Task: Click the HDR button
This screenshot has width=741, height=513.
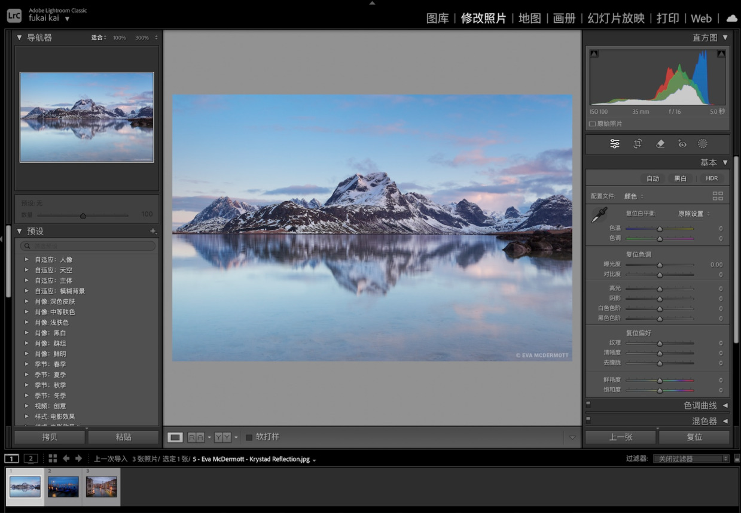Action: [712, 178]
